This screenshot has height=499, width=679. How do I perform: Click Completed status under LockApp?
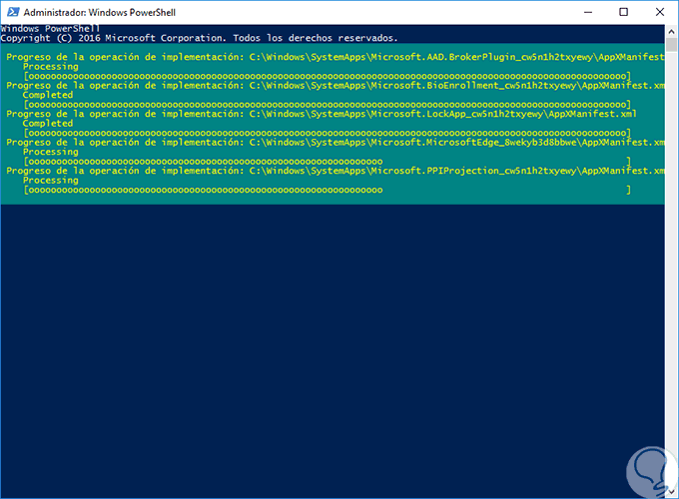pos(48,124)
